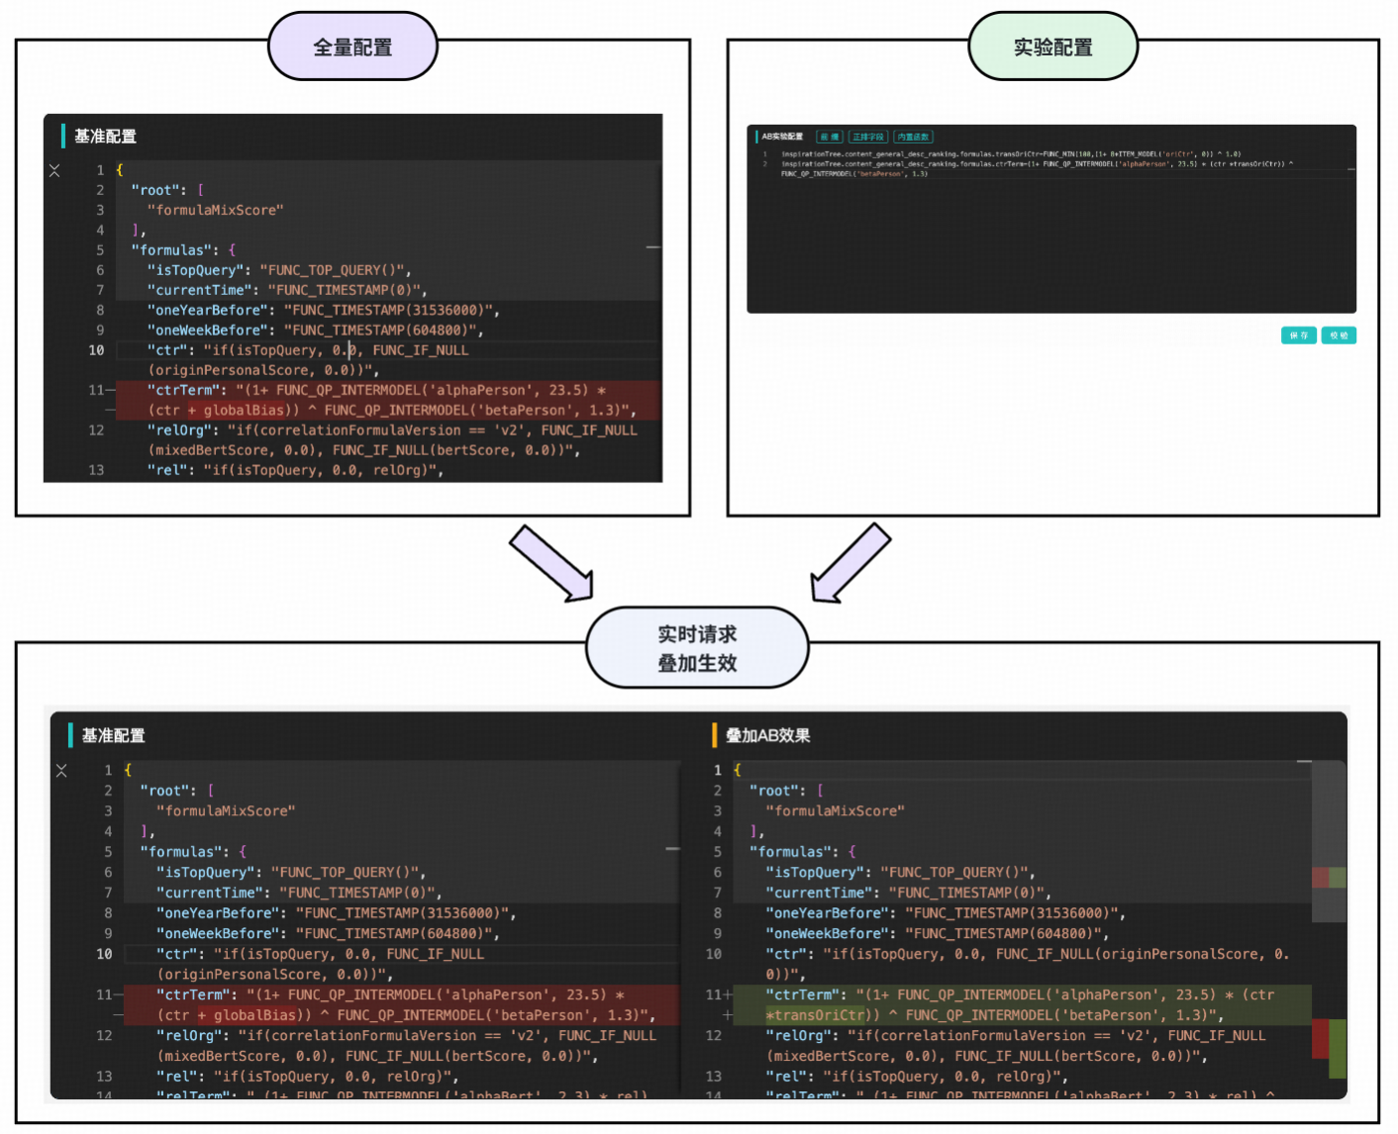Screen dimensions: 1398x1134
Task: Click the 校验 (Validate) button
Action: click(1339, 335)
